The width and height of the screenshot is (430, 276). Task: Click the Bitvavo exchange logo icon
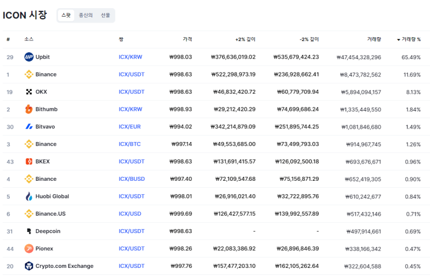coord(29,126)
